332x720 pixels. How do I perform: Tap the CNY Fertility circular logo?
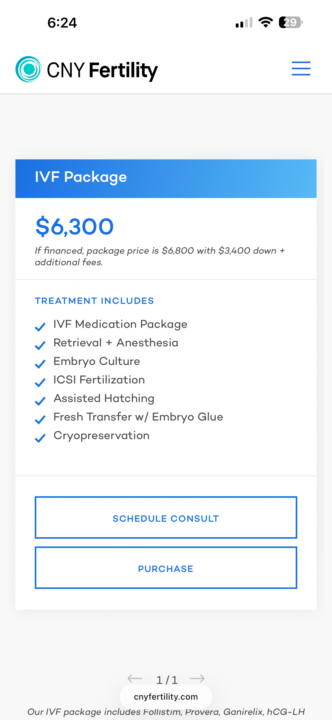(x=28, y=69)
